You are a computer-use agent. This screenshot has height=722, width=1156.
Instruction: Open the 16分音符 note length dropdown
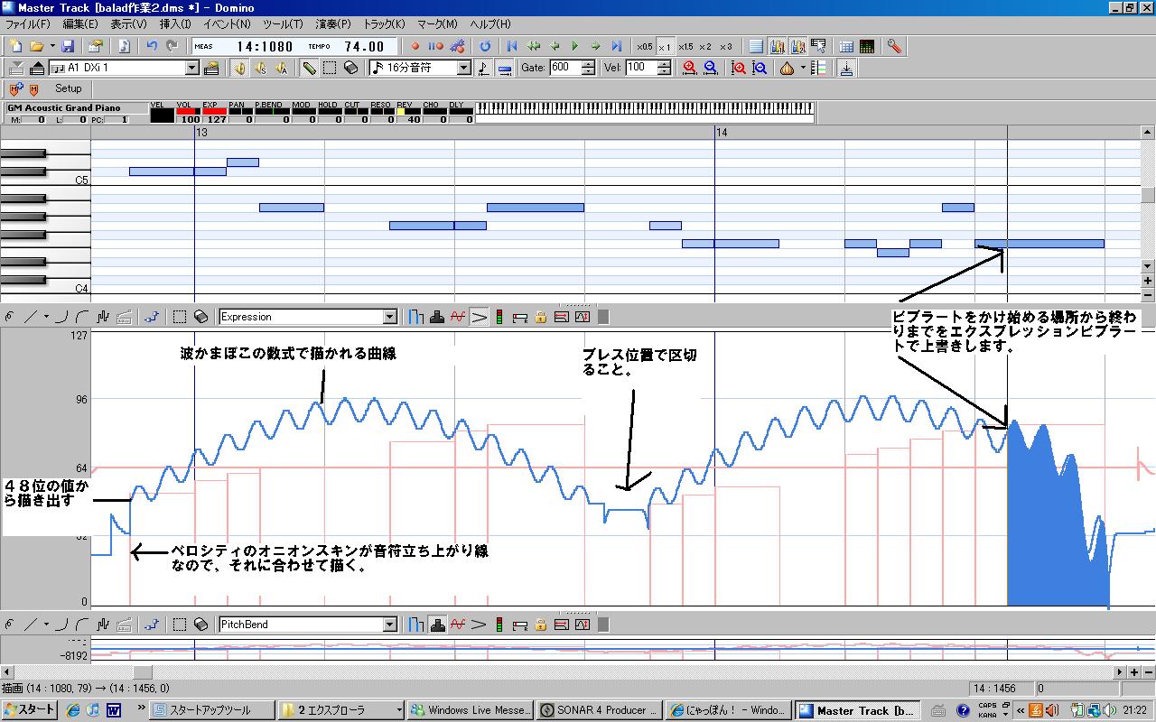click(x=464, y=68)
